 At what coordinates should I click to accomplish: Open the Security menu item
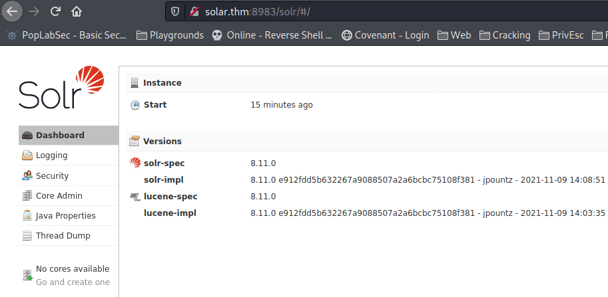tap(69, 175)
